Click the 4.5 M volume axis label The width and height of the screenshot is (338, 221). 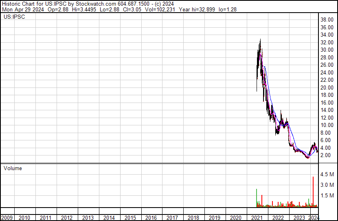tap(327, 175)
